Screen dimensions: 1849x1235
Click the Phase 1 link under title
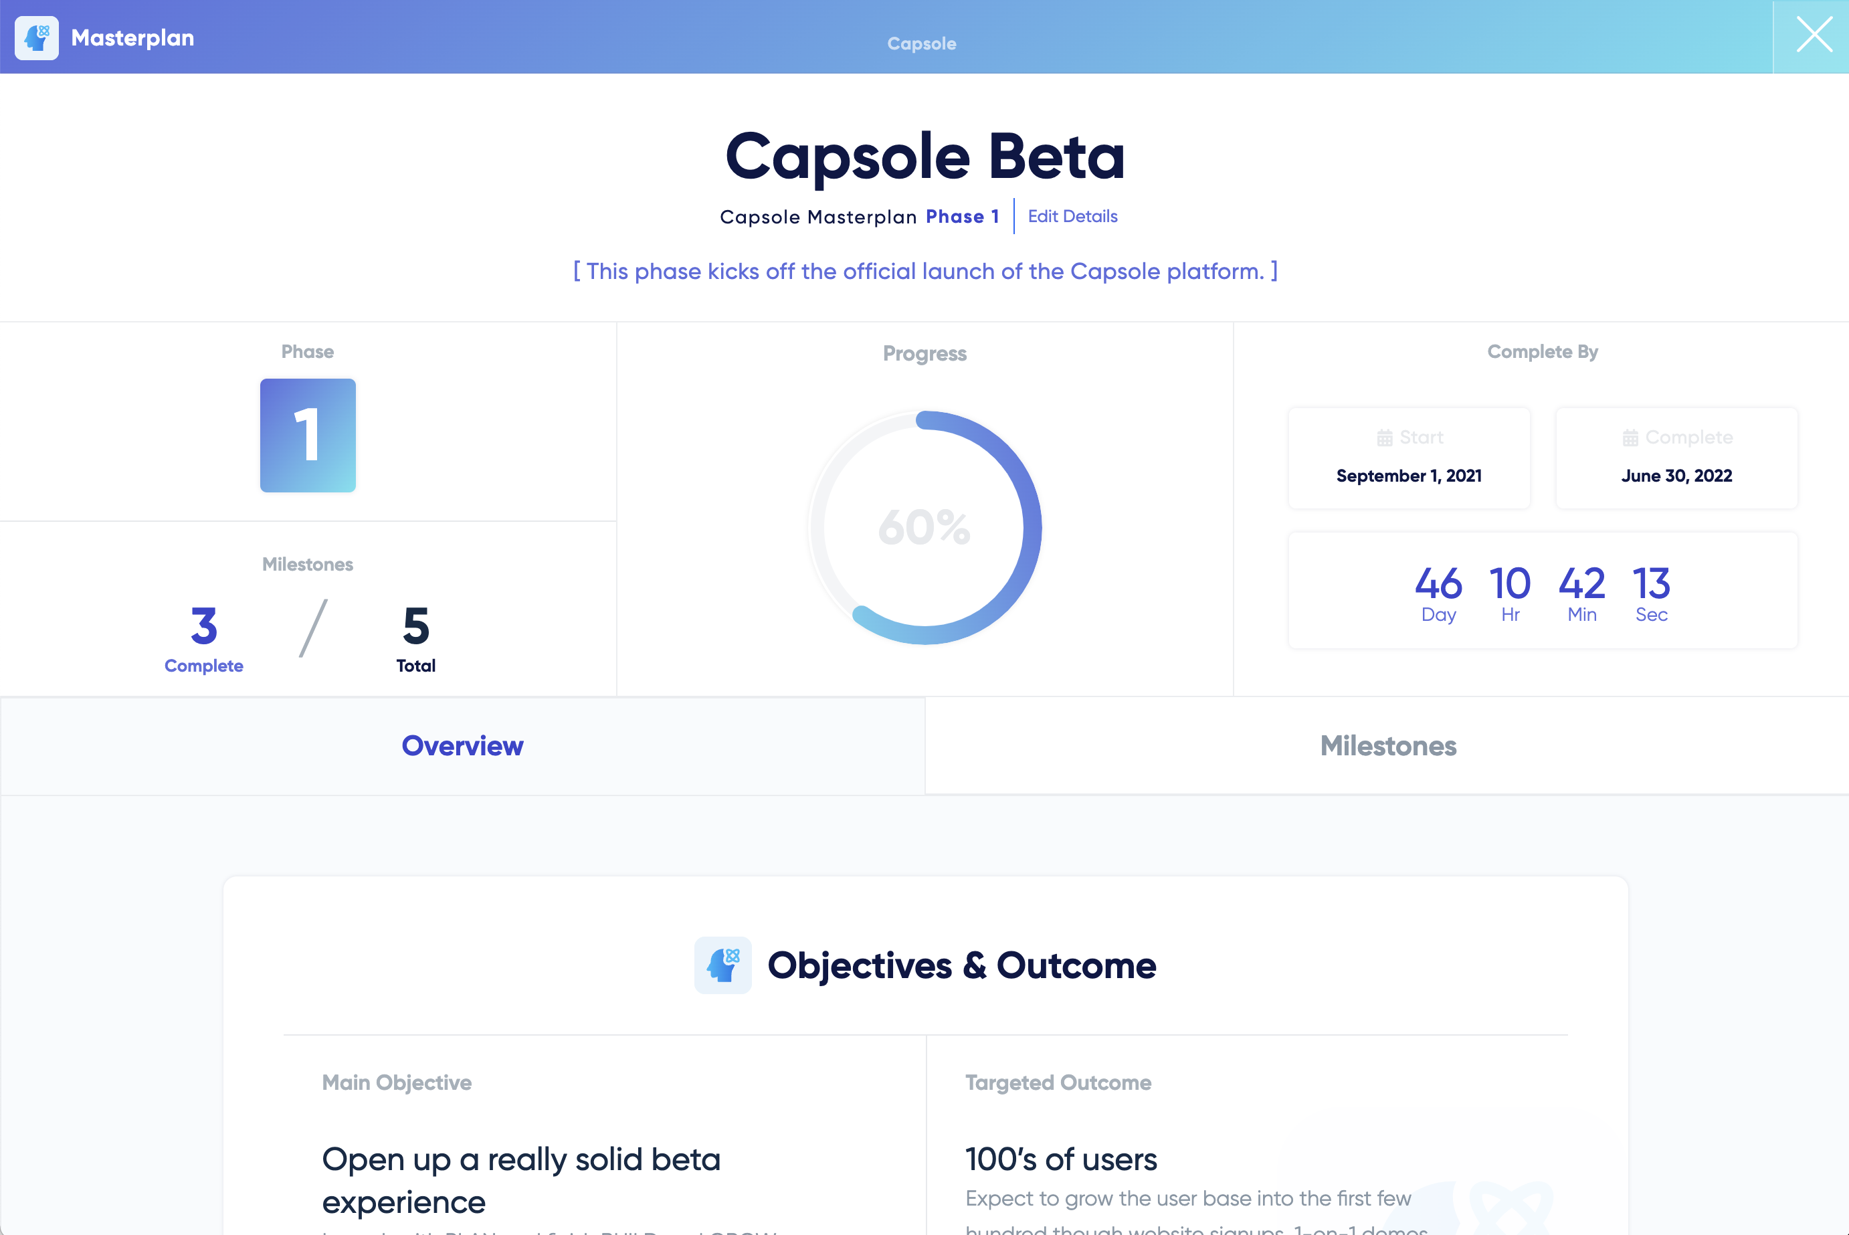coord(963,217)
